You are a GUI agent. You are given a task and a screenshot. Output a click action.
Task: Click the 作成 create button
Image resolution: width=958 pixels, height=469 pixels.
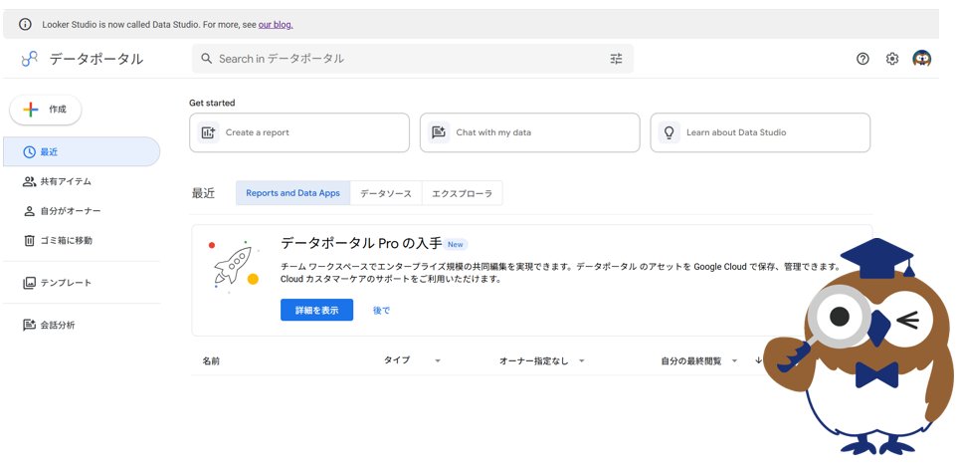[x=46, y=110]
